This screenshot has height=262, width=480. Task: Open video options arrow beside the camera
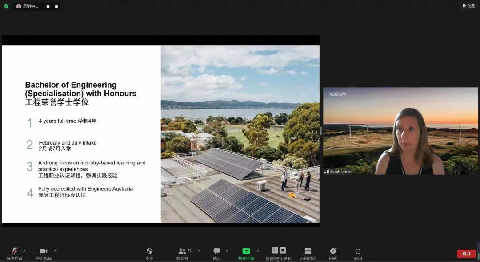pos(55,251)
